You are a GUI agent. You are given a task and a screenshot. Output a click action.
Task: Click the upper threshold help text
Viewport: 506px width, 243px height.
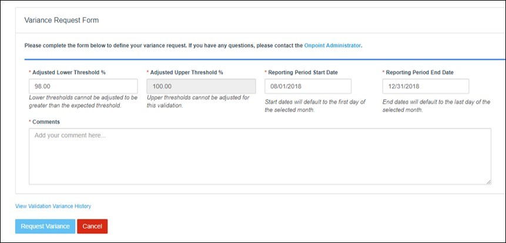click(x=198, y=102)
